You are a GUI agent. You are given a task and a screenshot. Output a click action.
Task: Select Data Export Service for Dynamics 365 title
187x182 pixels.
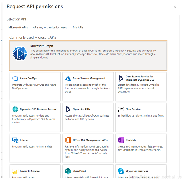140,78
